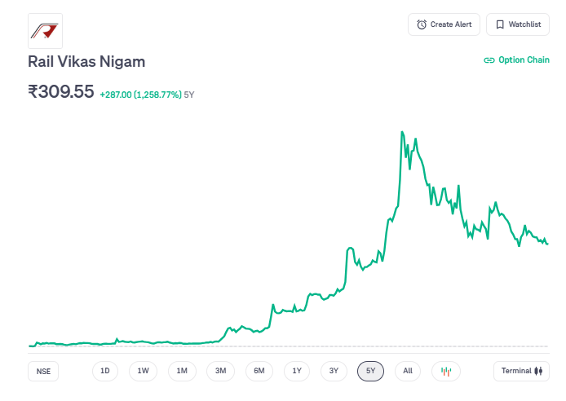Screen dimensions: 566x401
Task: Click the ₹309.55 current price text
Action: (61, 91)
